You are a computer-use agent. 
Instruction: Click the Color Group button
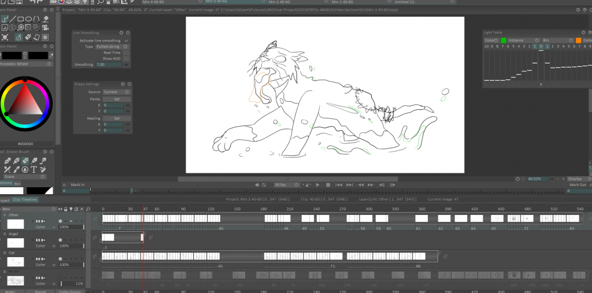[x=70, y=291]
